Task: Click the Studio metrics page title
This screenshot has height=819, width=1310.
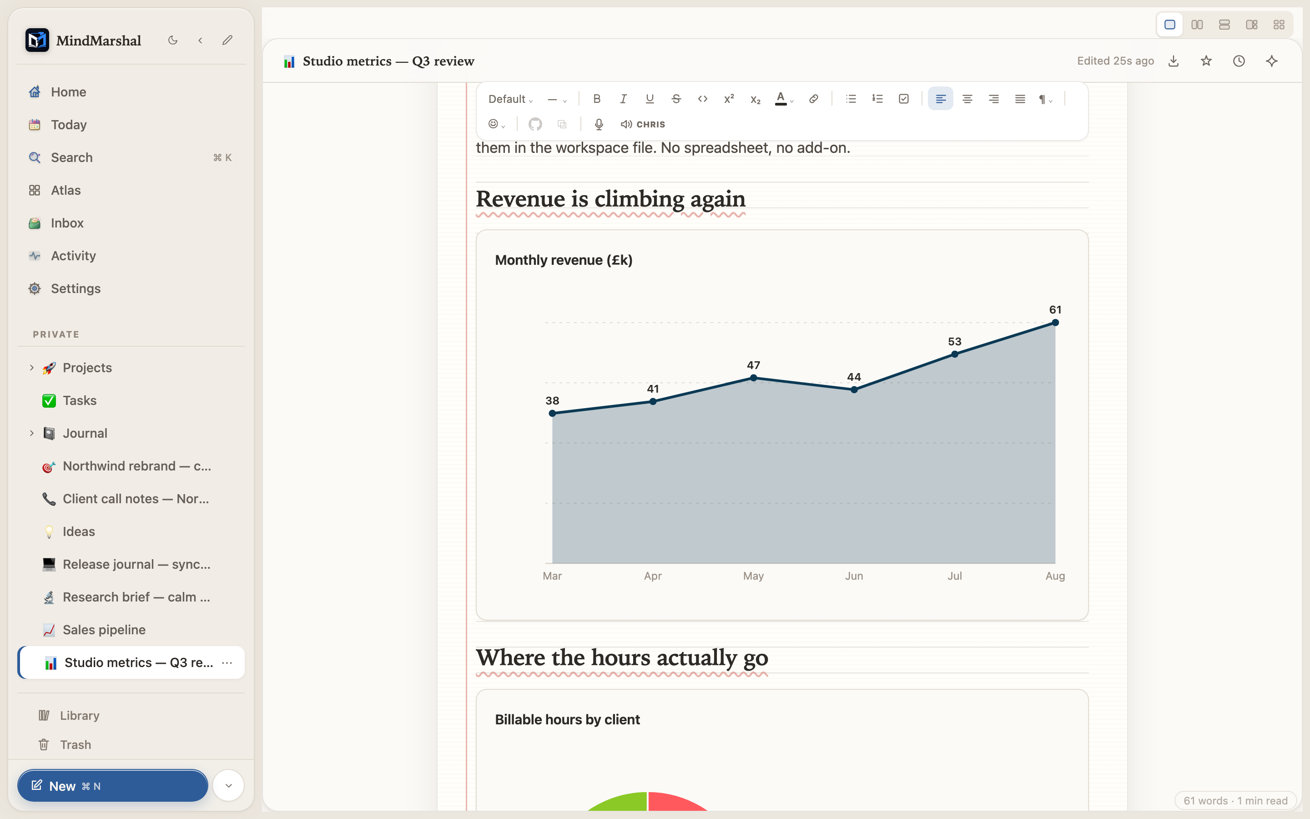Action: pyautogui.click(x=388, y=61)
